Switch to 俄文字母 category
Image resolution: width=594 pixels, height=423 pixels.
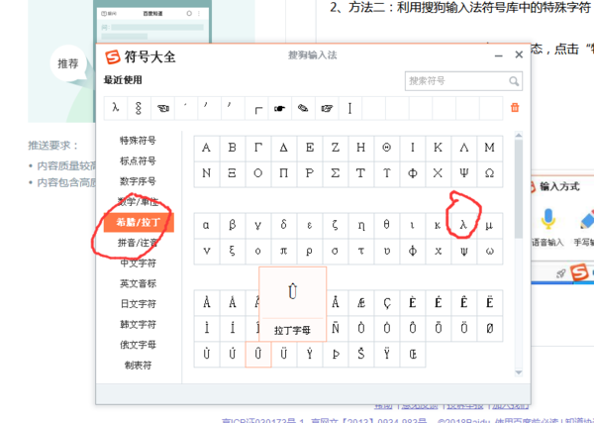pyautogui.click(x=138, y=345)
